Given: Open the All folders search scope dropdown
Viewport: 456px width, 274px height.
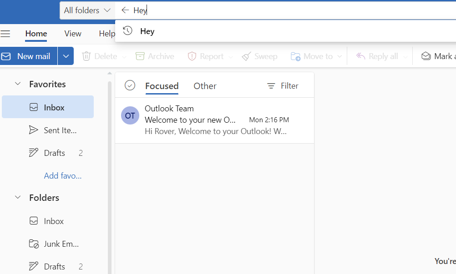Looking at the screenshot, I should (87, 10).
